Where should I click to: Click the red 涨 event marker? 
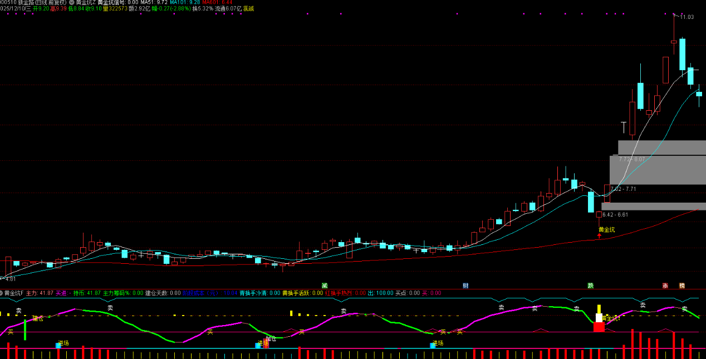(x=665, y=286)
